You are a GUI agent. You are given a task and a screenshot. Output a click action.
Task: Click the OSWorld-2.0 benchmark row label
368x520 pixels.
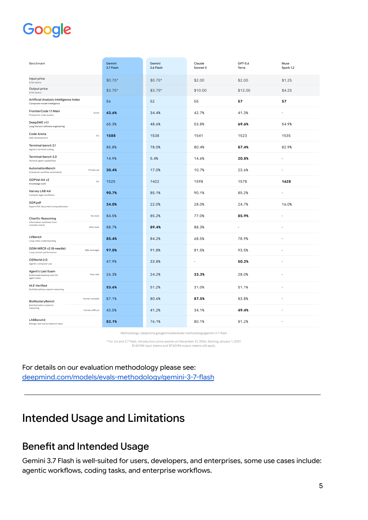(40, 261)
